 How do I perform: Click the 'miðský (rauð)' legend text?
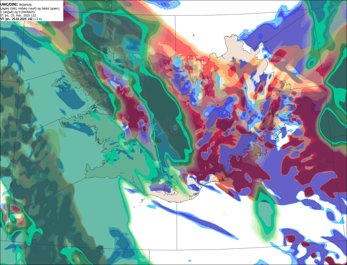pyautogui.click(x=27, y=8)
